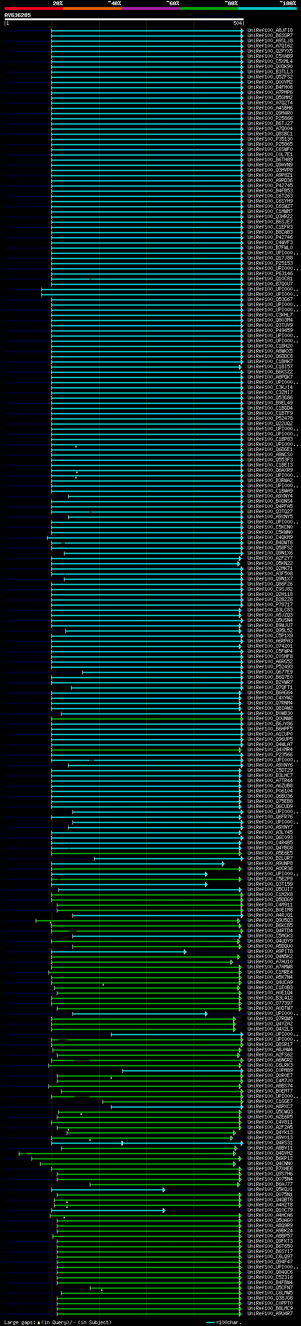Click hit UniRef100_C5XAB9
Screen dimensions: 301x1326
(270, 56)
